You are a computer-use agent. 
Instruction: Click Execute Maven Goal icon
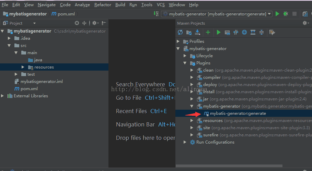click(227, 32)
